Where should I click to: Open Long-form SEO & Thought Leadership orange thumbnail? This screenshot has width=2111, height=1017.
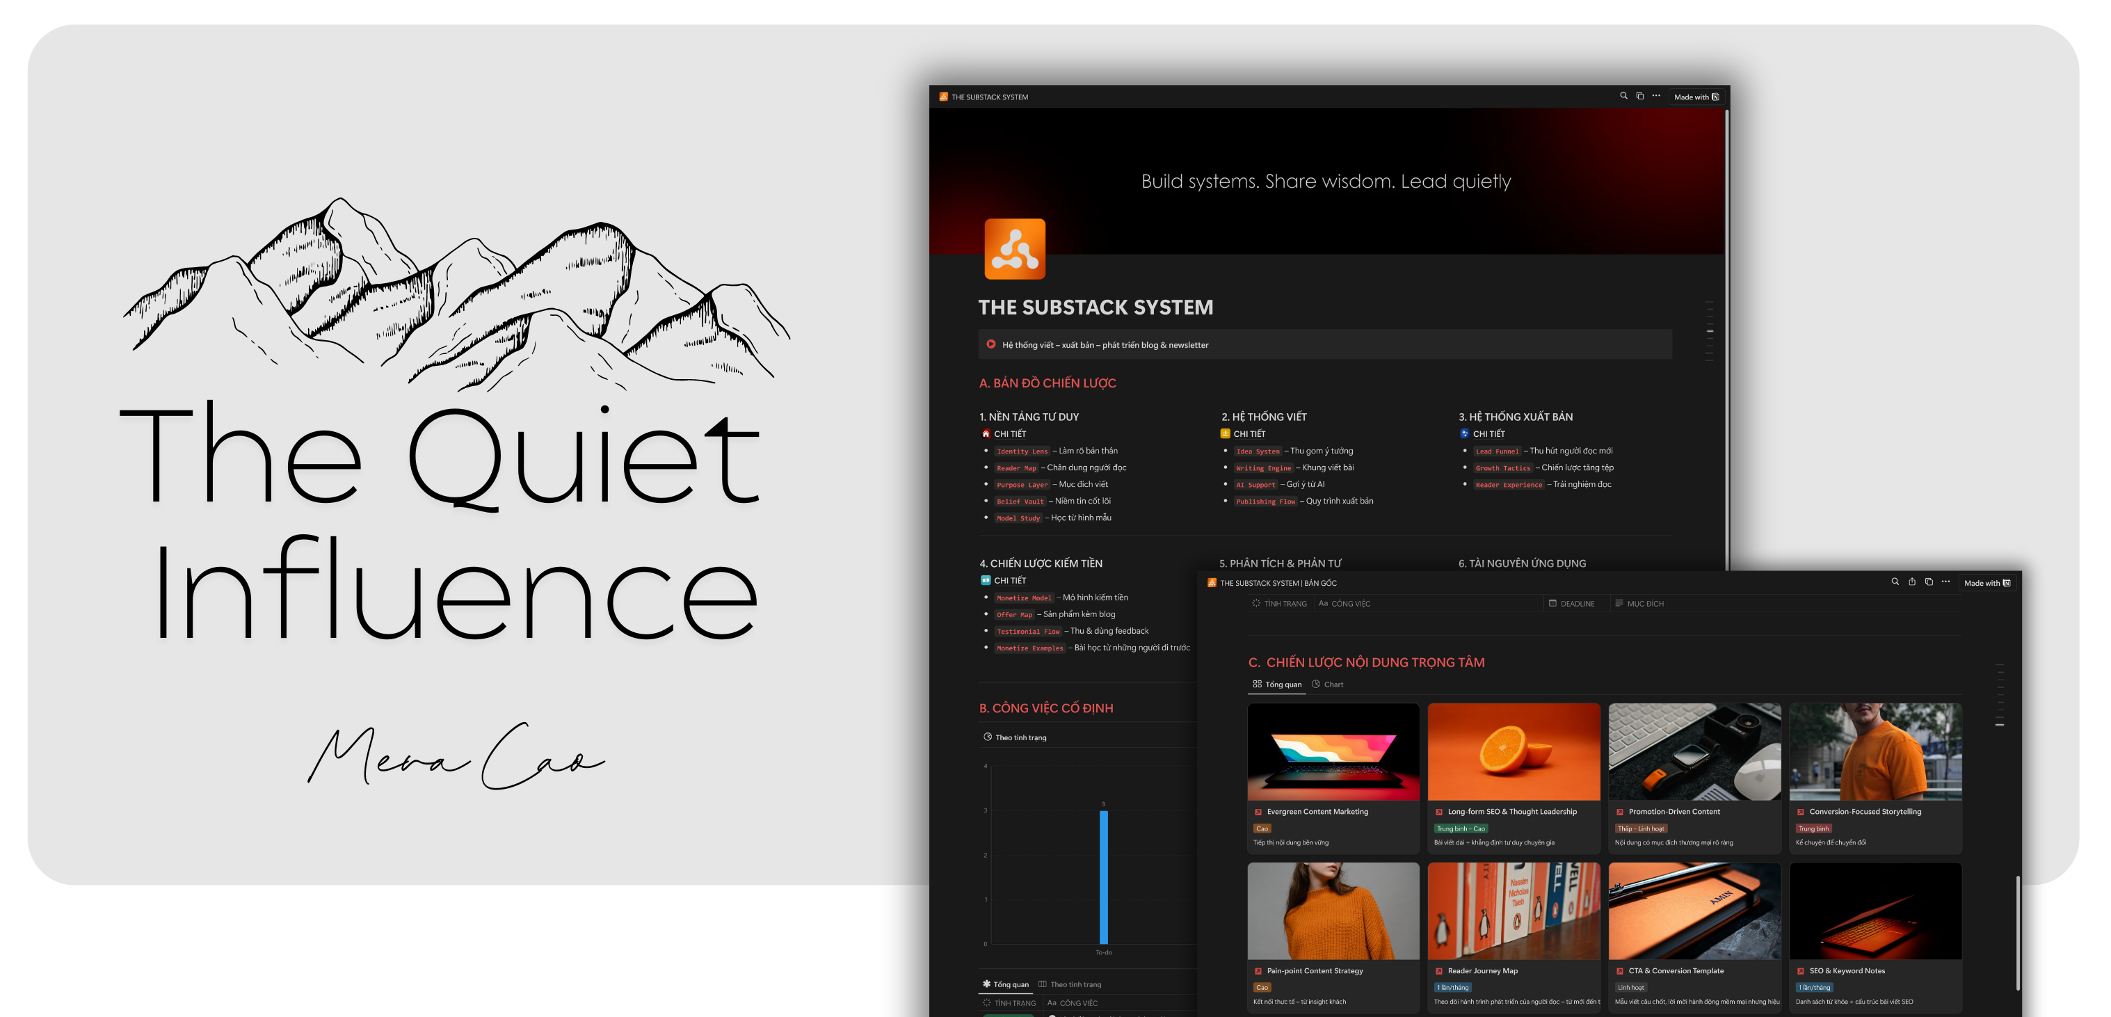[x=1514, y=751]
